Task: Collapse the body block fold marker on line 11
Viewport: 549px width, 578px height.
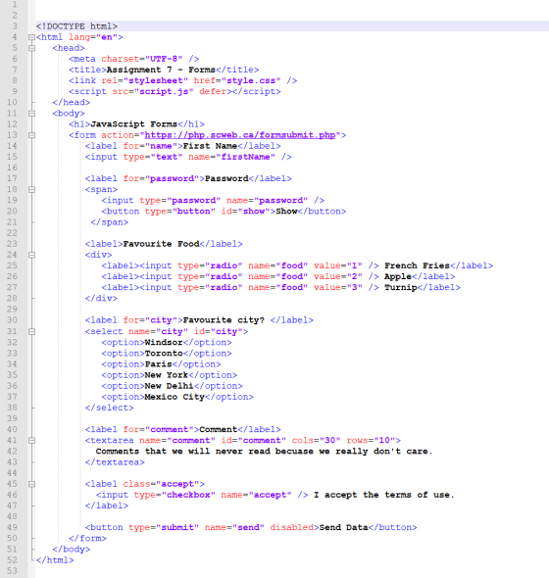Action: point(31,114)
